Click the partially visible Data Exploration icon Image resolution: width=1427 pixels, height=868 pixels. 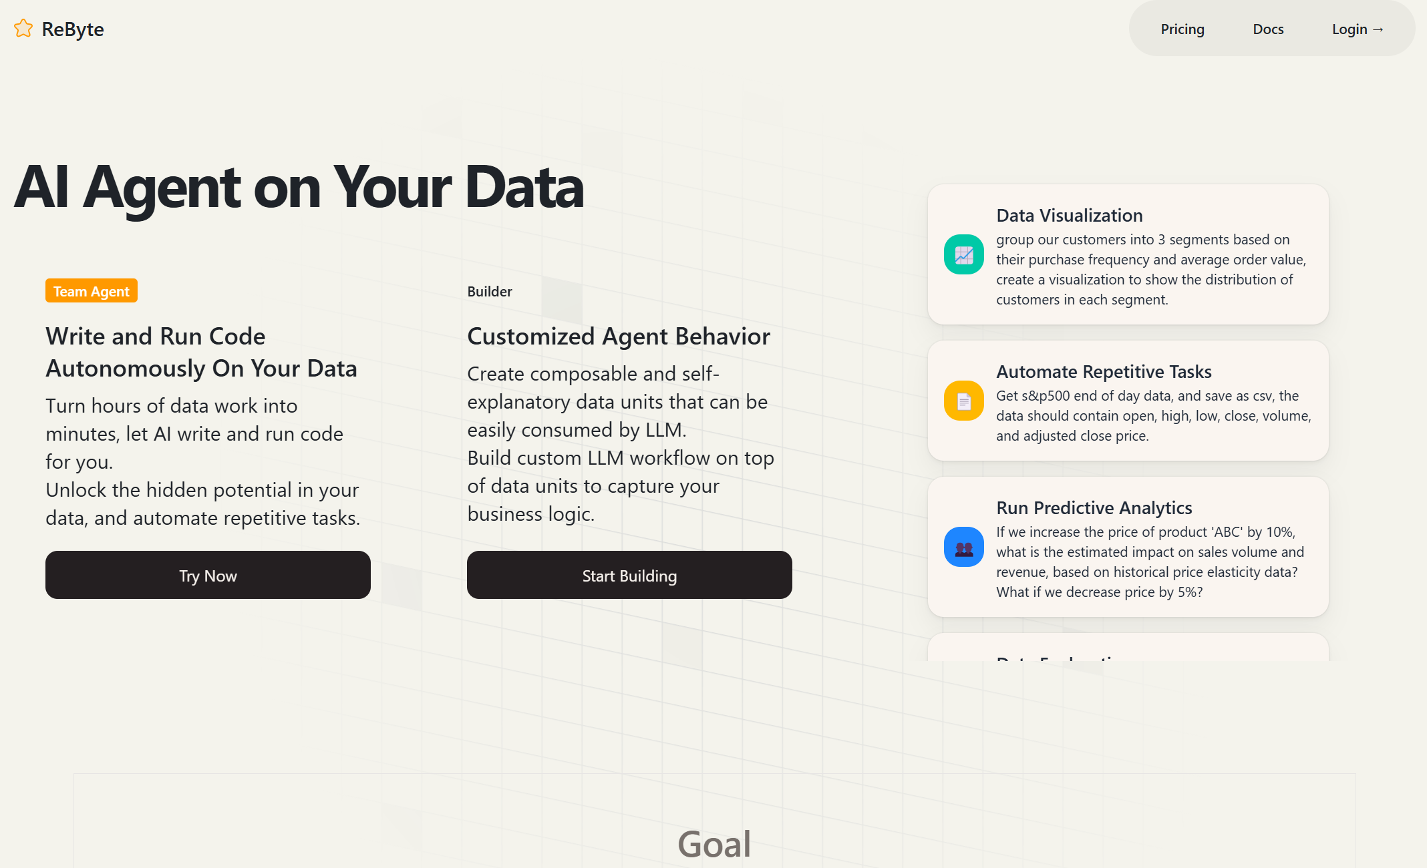pyautogui.click(x=963, y=660)
